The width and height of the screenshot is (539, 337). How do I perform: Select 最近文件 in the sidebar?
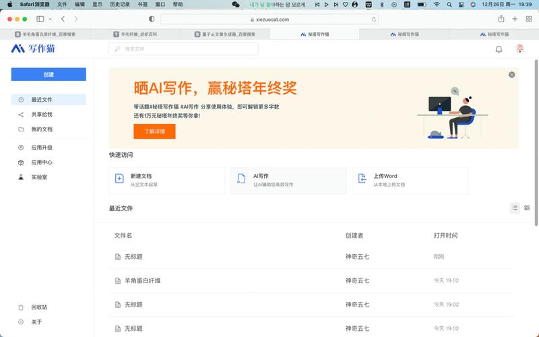[x=49, y=99]
